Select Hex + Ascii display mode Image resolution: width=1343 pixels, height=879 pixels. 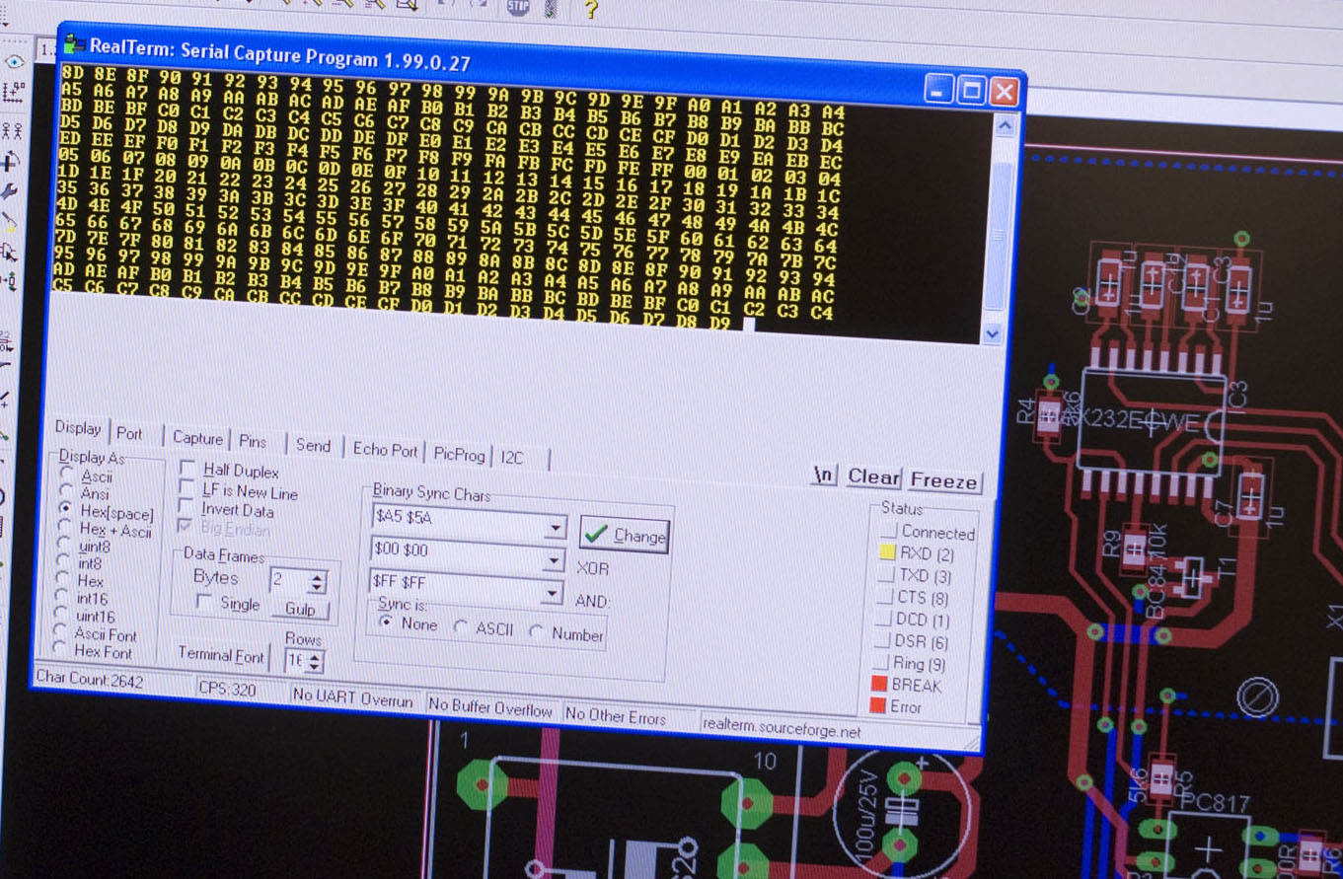66,528
